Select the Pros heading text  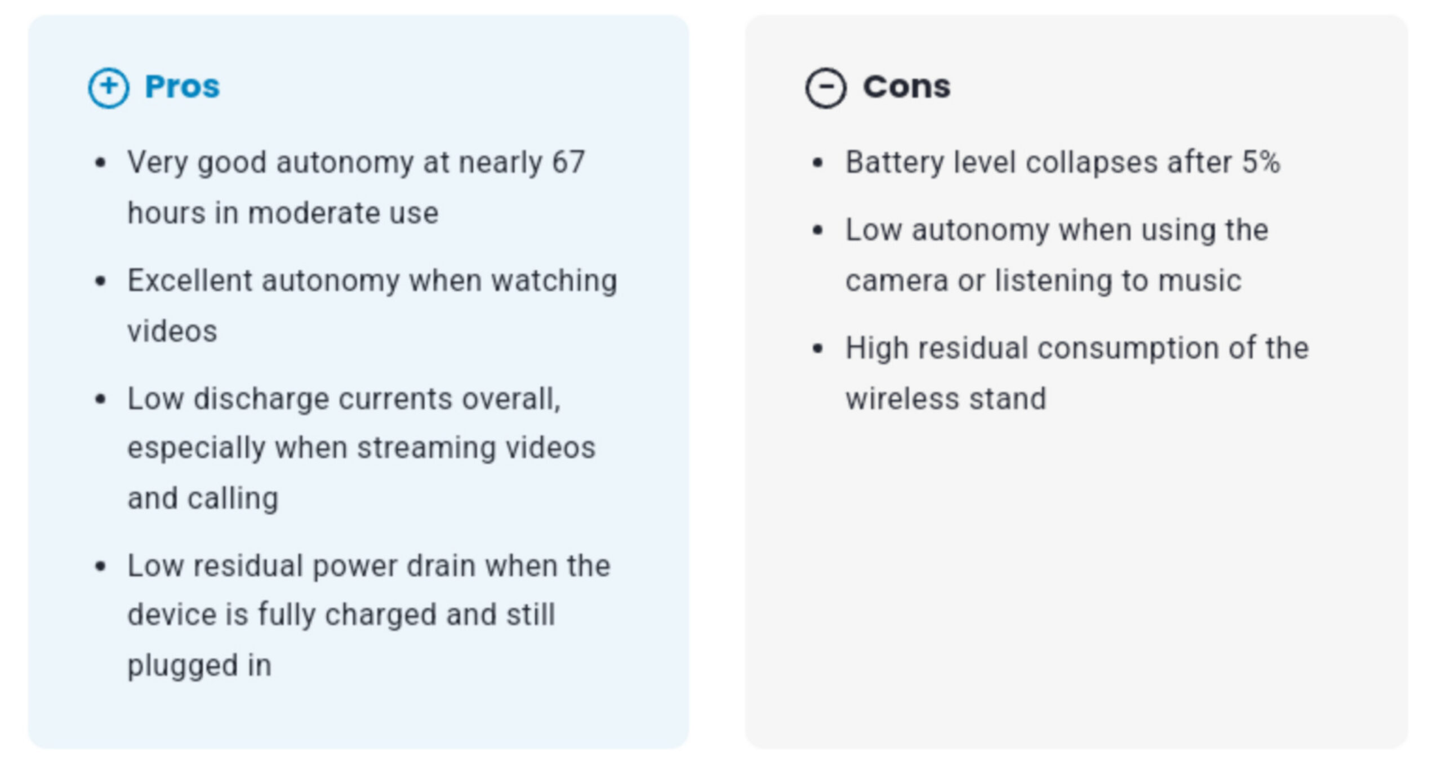[x=182, y=87]
